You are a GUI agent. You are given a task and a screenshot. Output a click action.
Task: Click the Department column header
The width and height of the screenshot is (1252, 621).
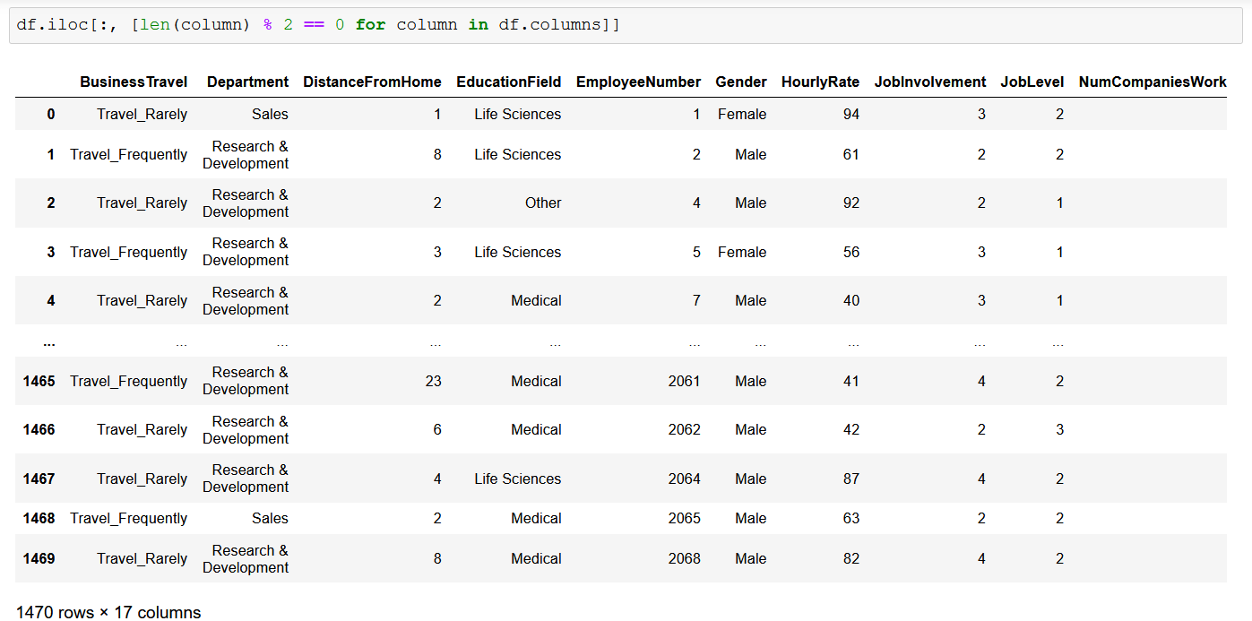tap(247, 82)
